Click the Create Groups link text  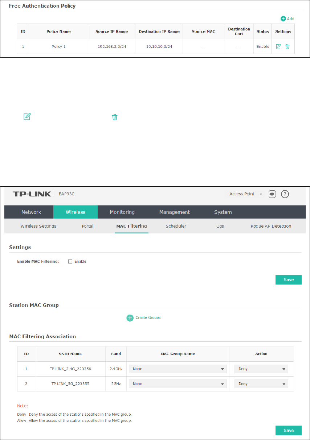click(x=148, y=318)
